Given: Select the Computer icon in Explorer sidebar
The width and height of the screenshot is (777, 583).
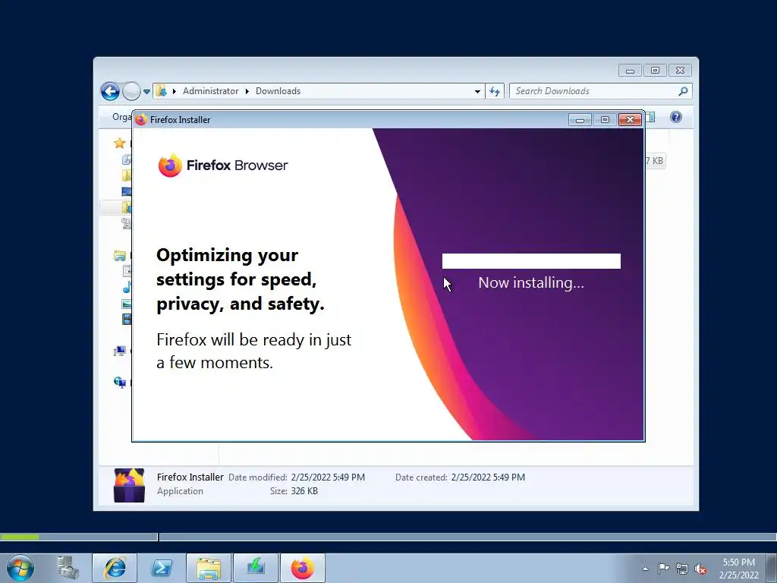Looking at the screenshot, I should (x=119, y=351).
